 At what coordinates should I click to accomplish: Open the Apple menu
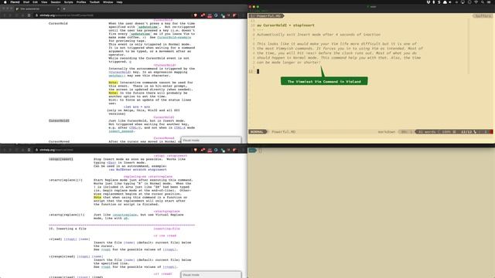[5, 2]
